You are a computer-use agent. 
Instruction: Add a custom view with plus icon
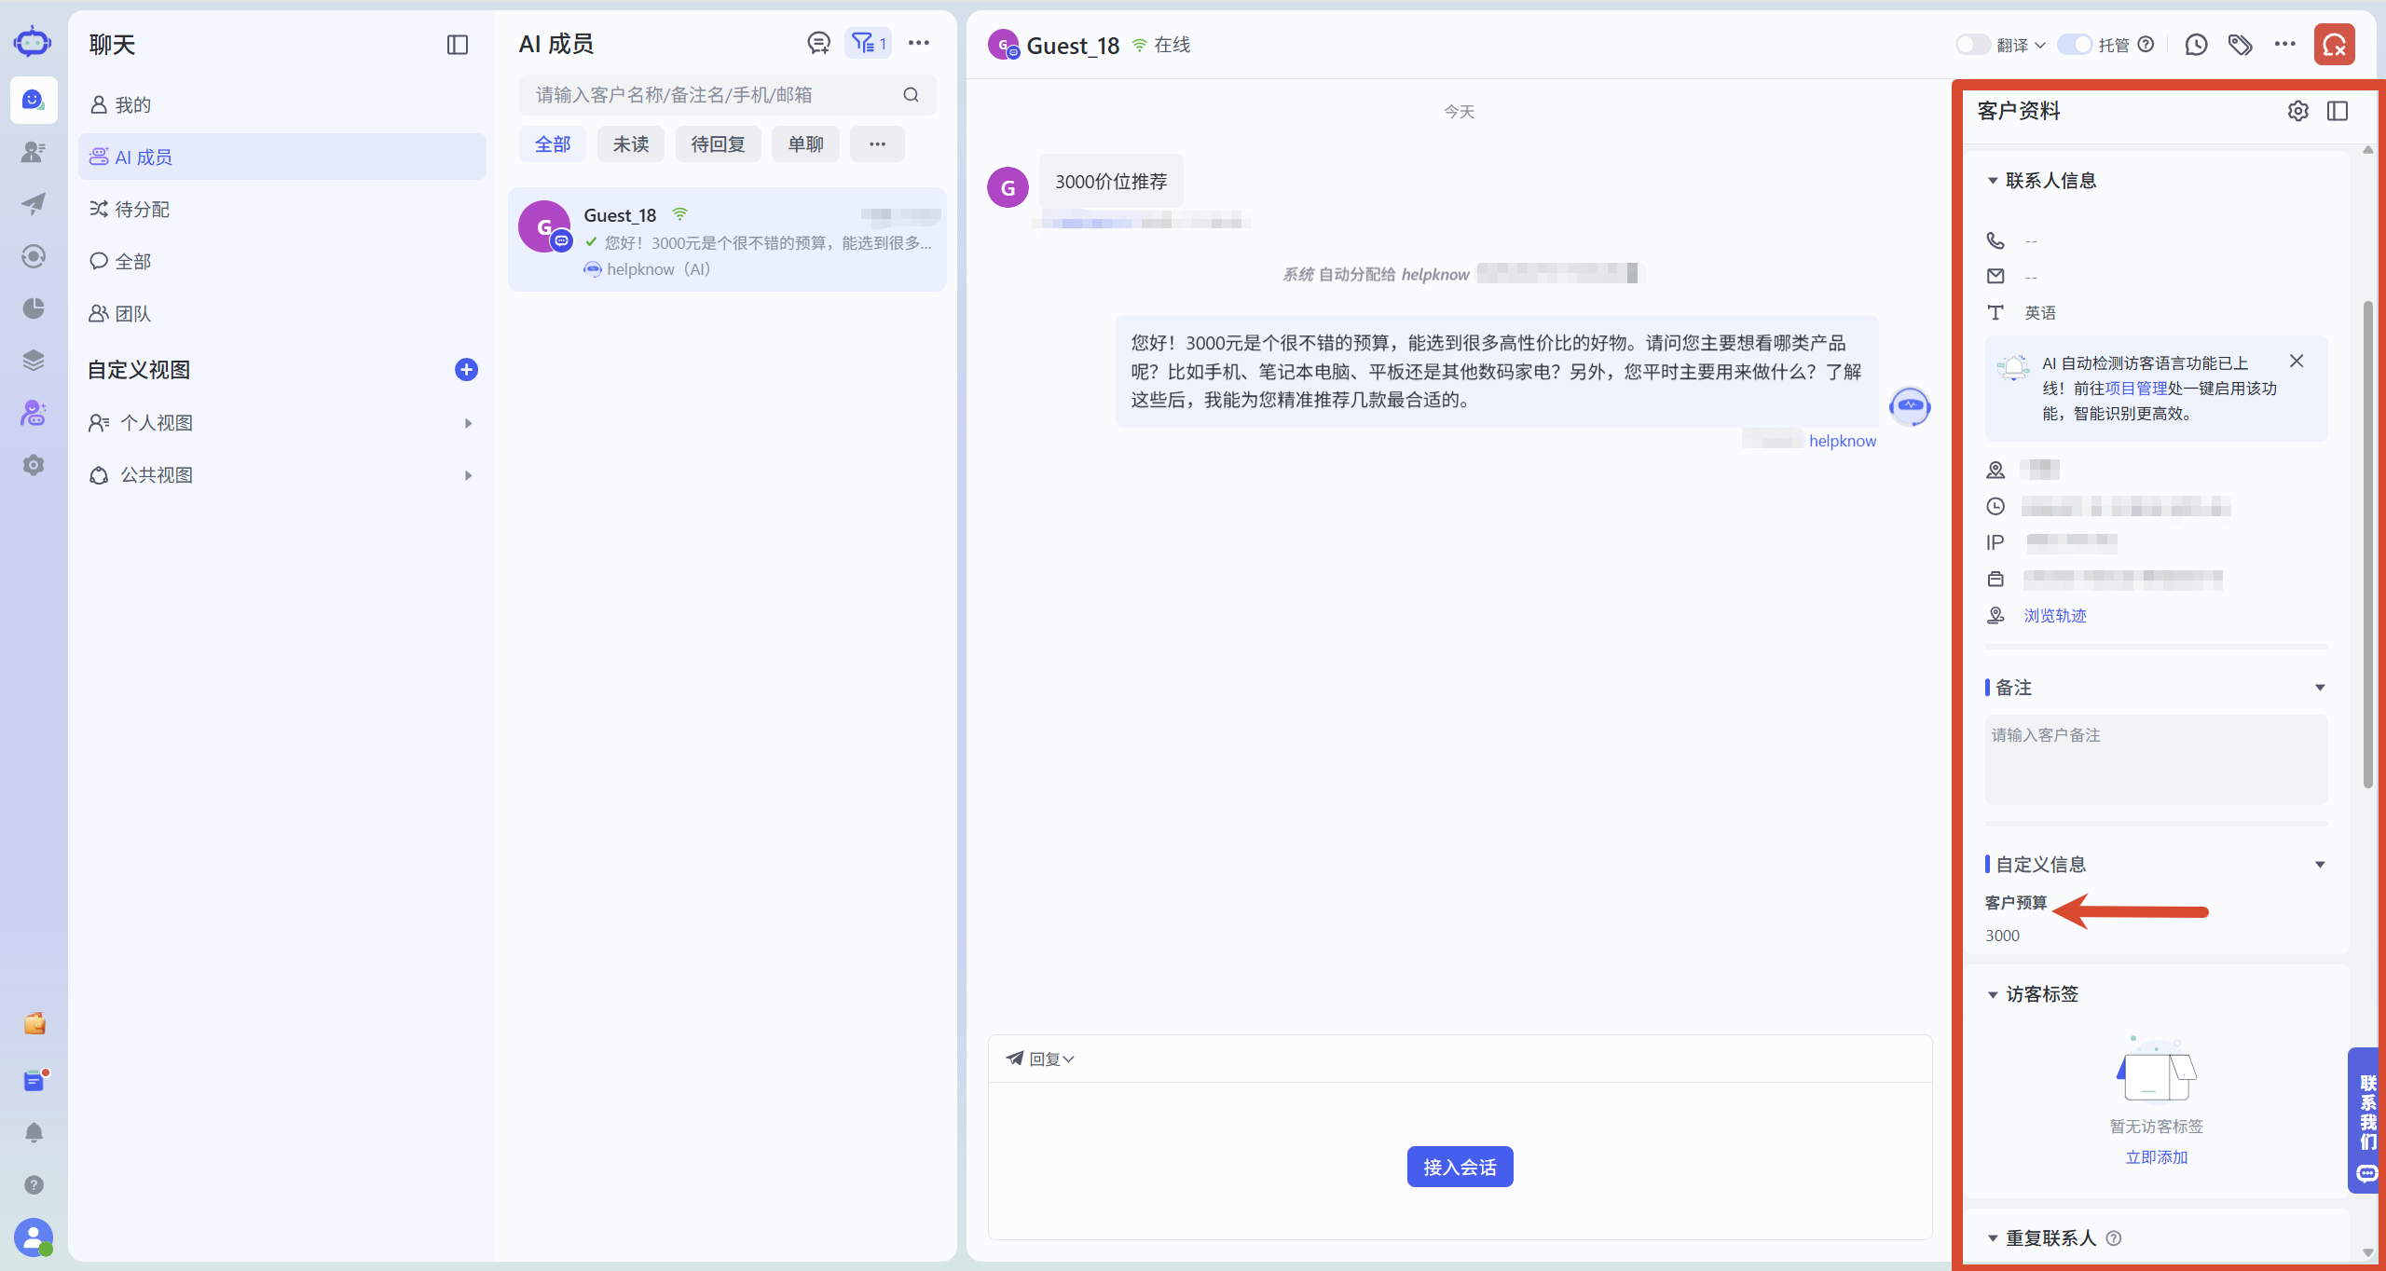point(466,370)
